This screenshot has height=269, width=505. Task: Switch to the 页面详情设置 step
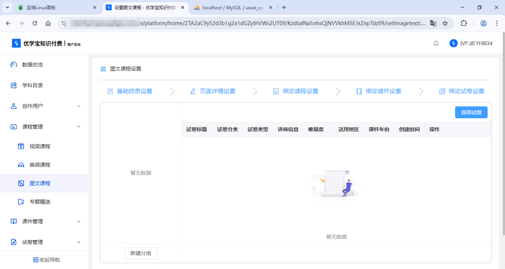218,91
